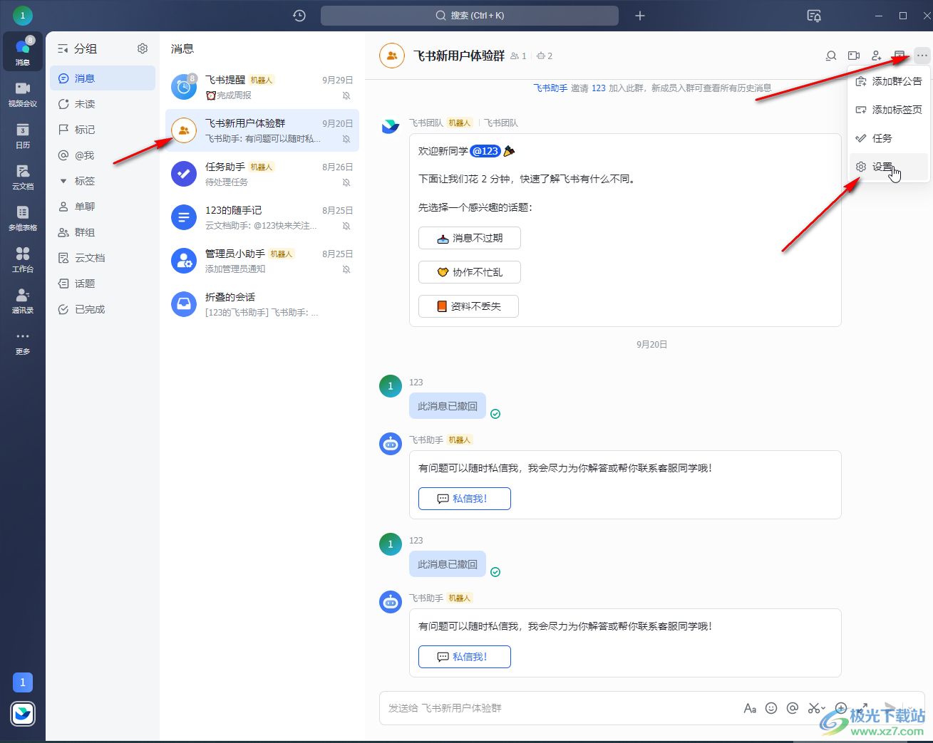Select the 已完成 filter
Image resolution: width=933 pixels, height=743 pixels.
pos(103,309)
